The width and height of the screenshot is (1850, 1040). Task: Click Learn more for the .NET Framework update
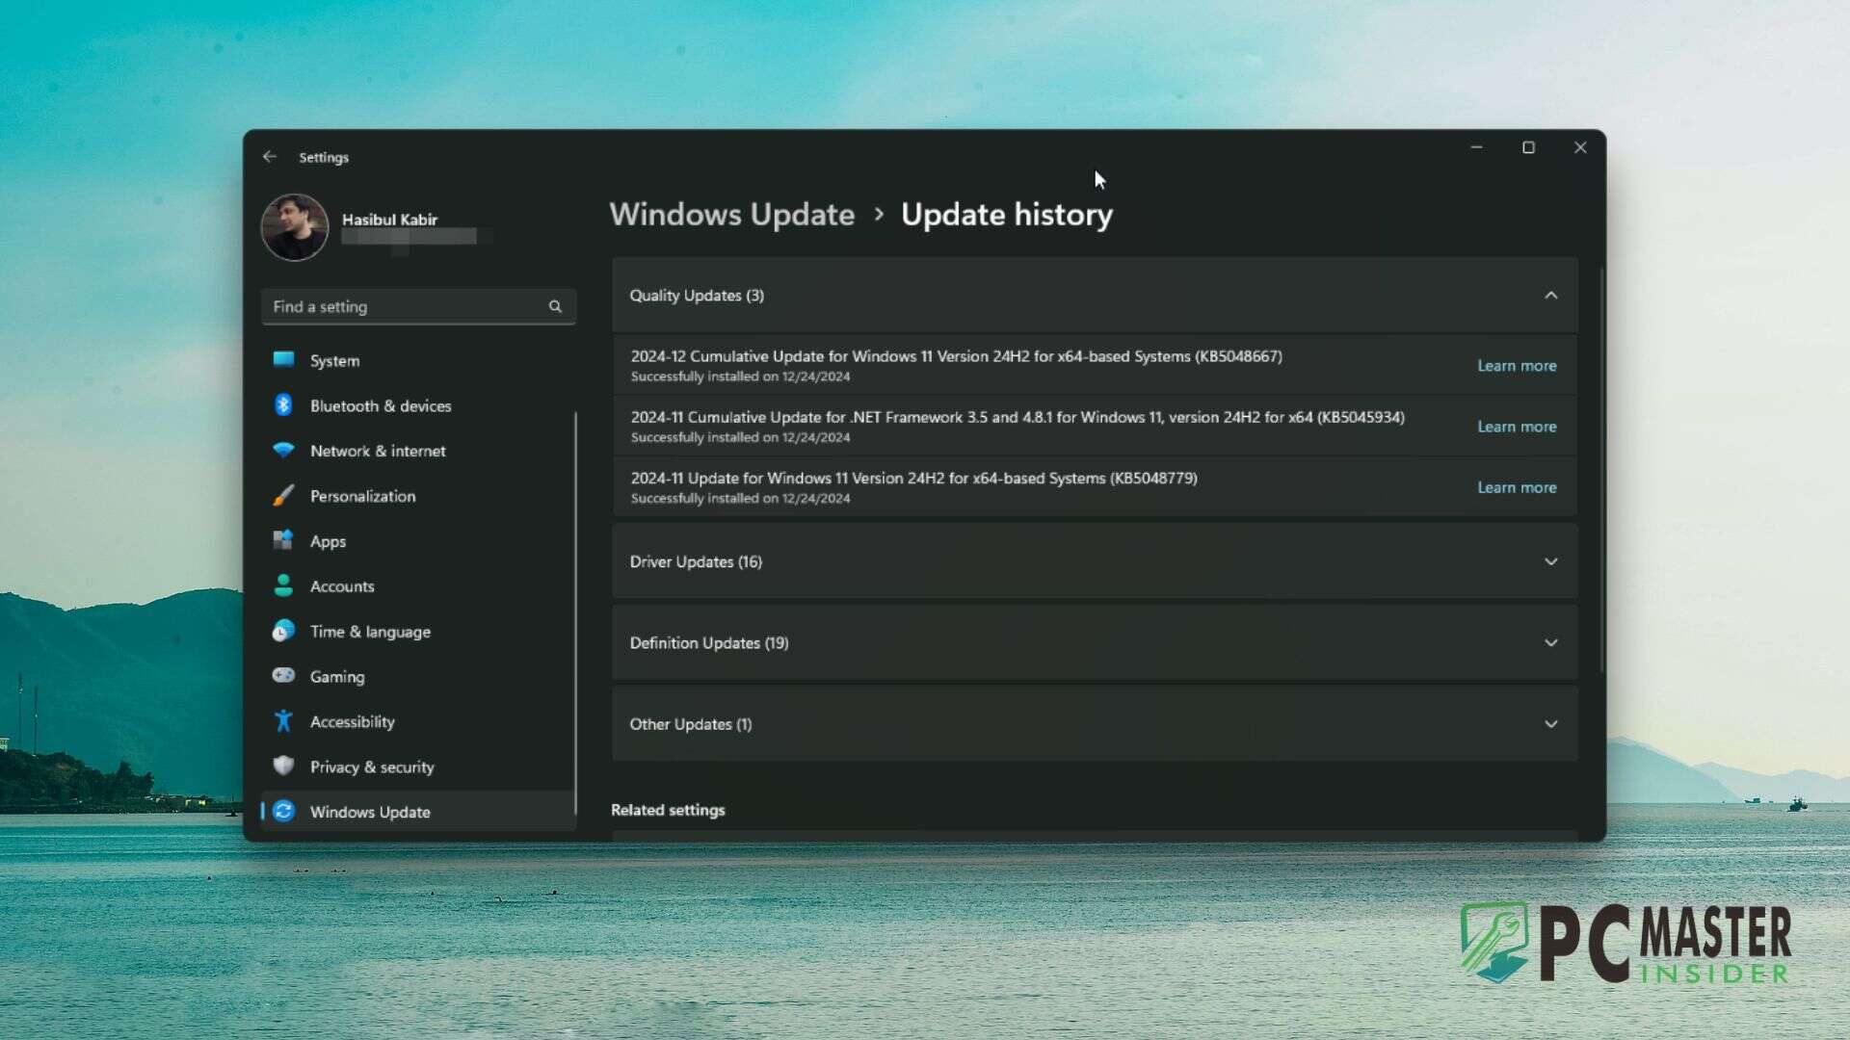pos(1517,427)
